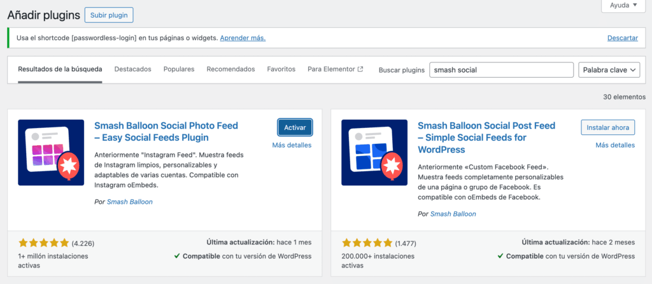This screenshot has width=652, height=284.
Task: Open the Resultados de la búsqueda tab
Action: coord(60,69)
